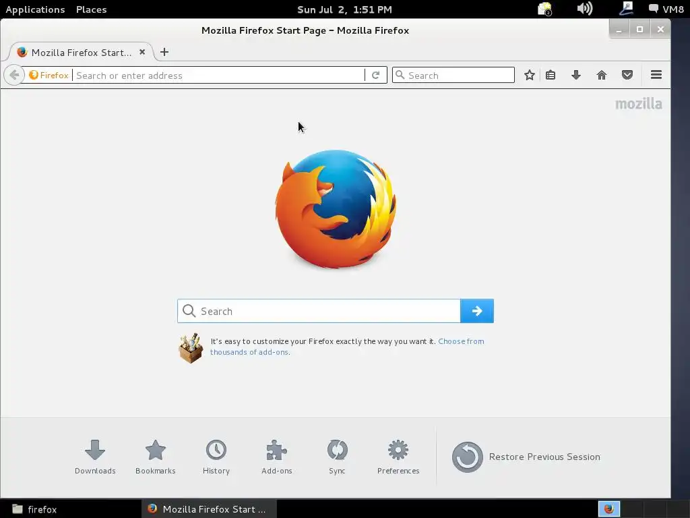Viewport: 690px width, 518px height.
Task: Open the Places menu in top panel
Action: click(91, 9)
